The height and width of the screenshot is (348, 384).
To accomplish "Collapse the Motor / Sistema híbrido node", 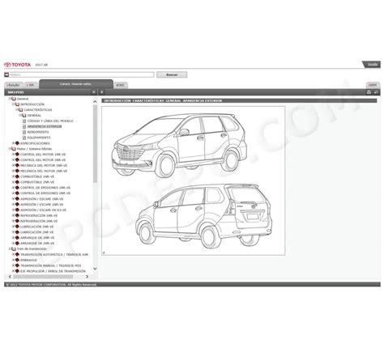I will point(10,149).
